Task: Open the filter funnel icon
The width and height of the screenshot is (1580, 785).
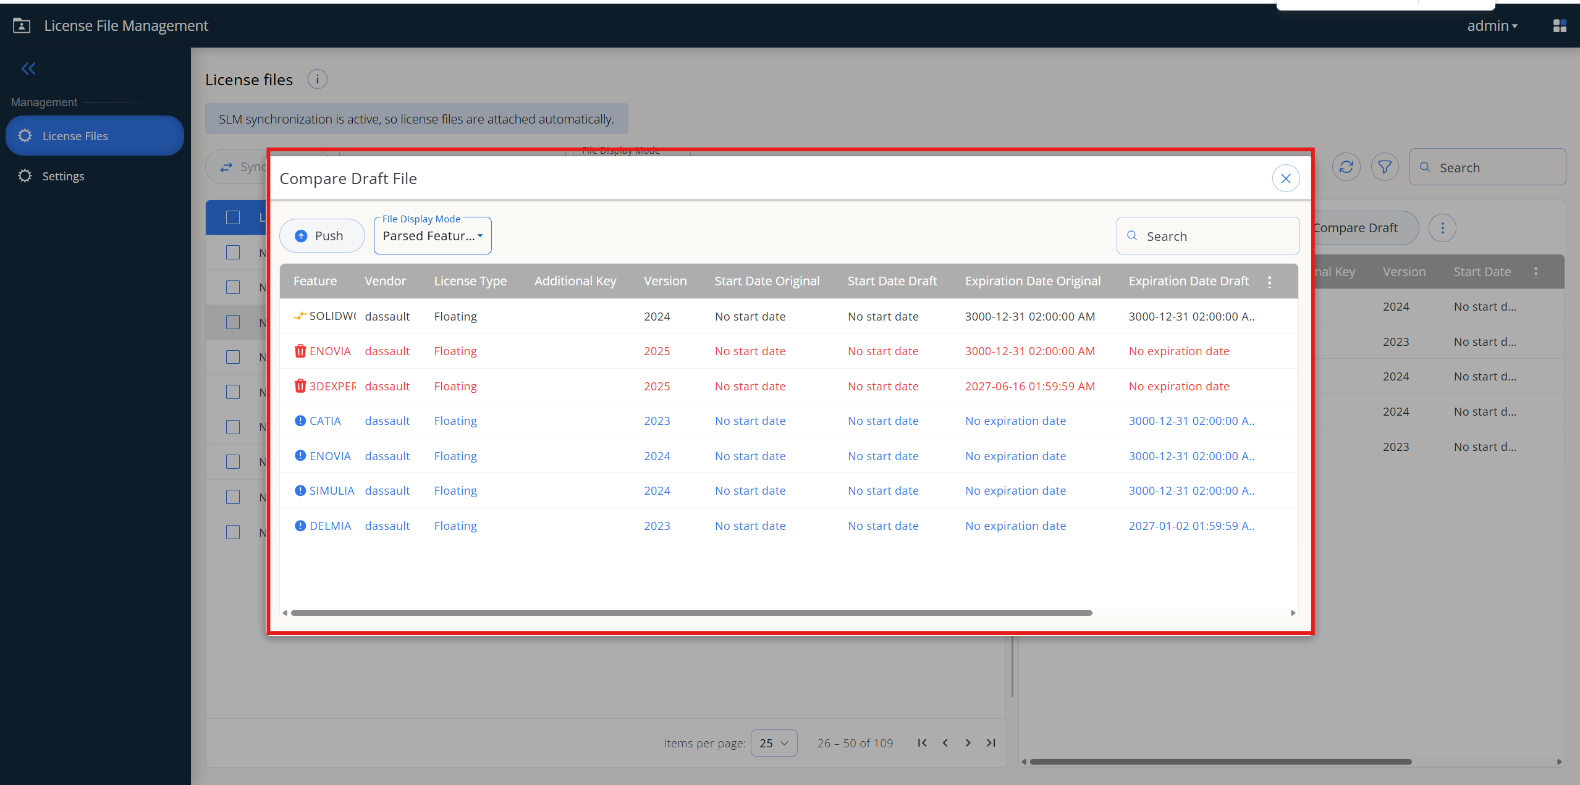Action: (1385, 167)
